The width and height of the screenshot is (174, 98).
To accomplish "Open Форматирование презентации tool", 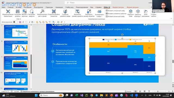I will click(x=8, y=13).
